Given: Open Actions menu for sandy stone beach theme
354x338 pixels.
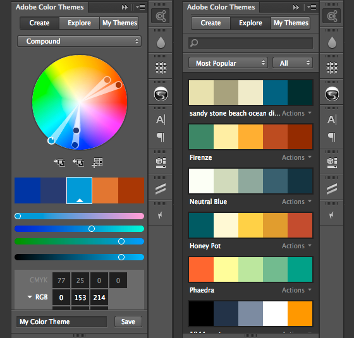Looking at the screenshot, I should point(296,113).
